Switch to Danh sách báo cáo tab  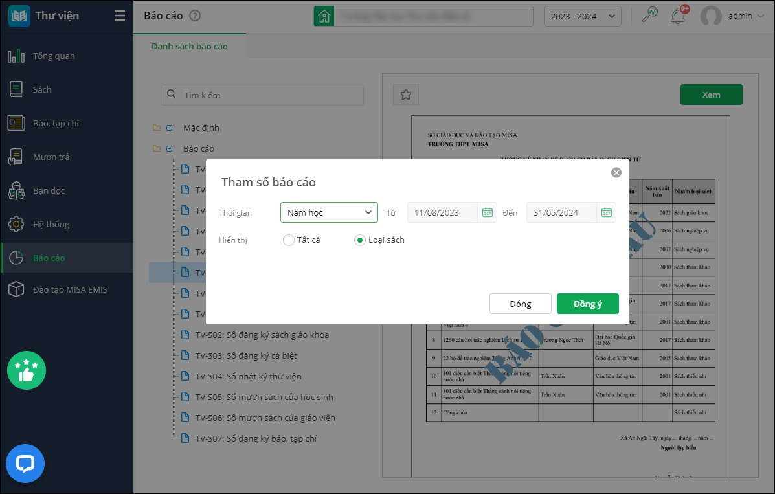tap(190, 46)
